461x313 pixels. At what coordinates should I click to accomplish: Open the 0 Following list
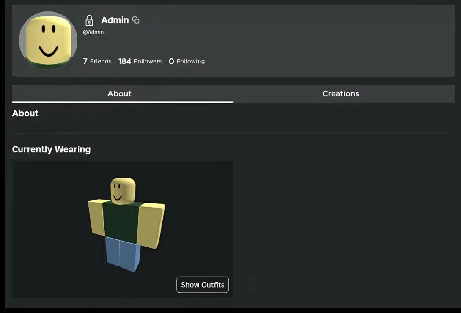187,61
